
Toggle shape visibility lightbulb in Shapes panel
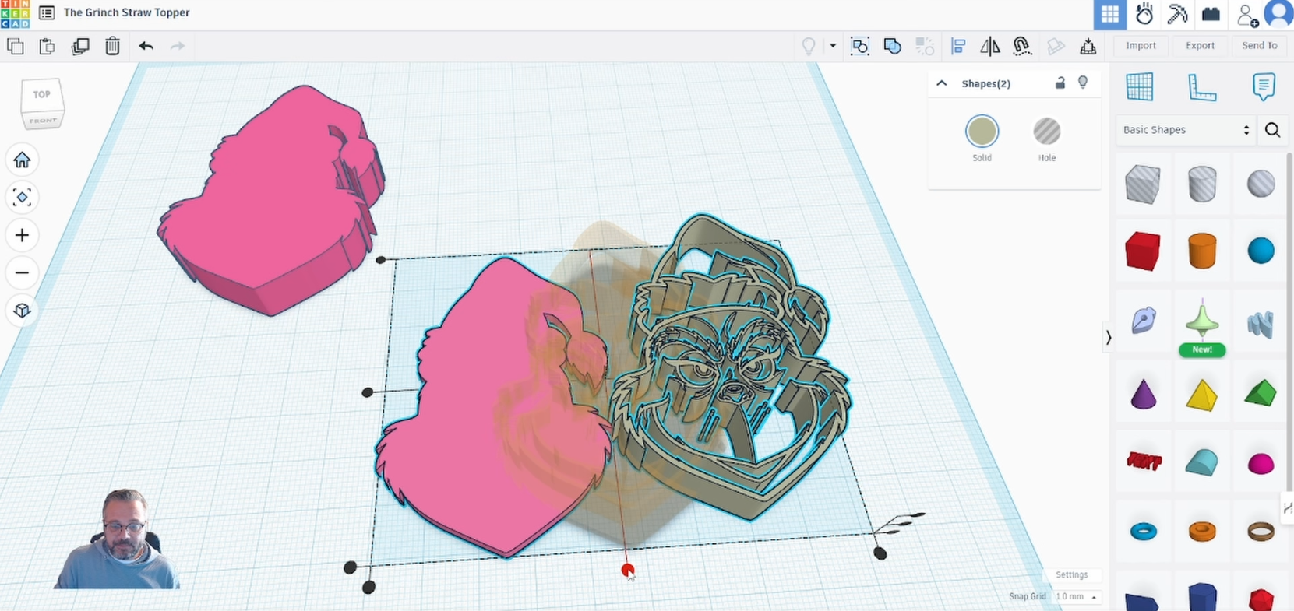[1083, 83]
